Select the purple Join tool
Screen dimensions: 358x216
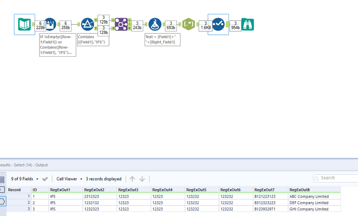[121, 24]
